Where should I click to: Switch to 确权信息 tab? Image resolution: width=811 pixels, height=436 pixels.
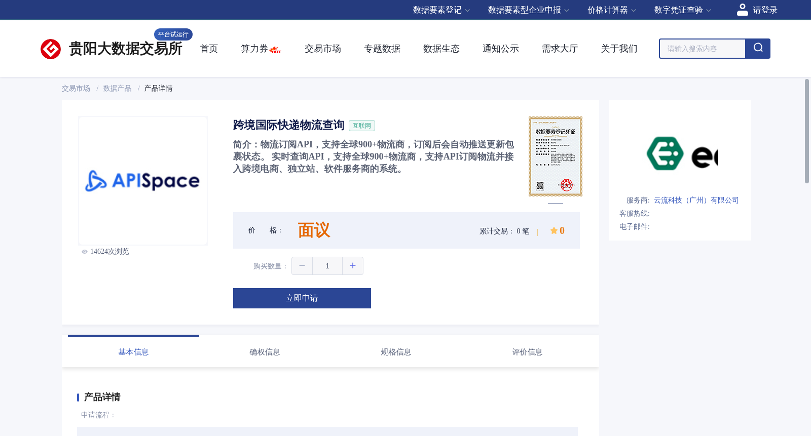[x=265, y=352]
